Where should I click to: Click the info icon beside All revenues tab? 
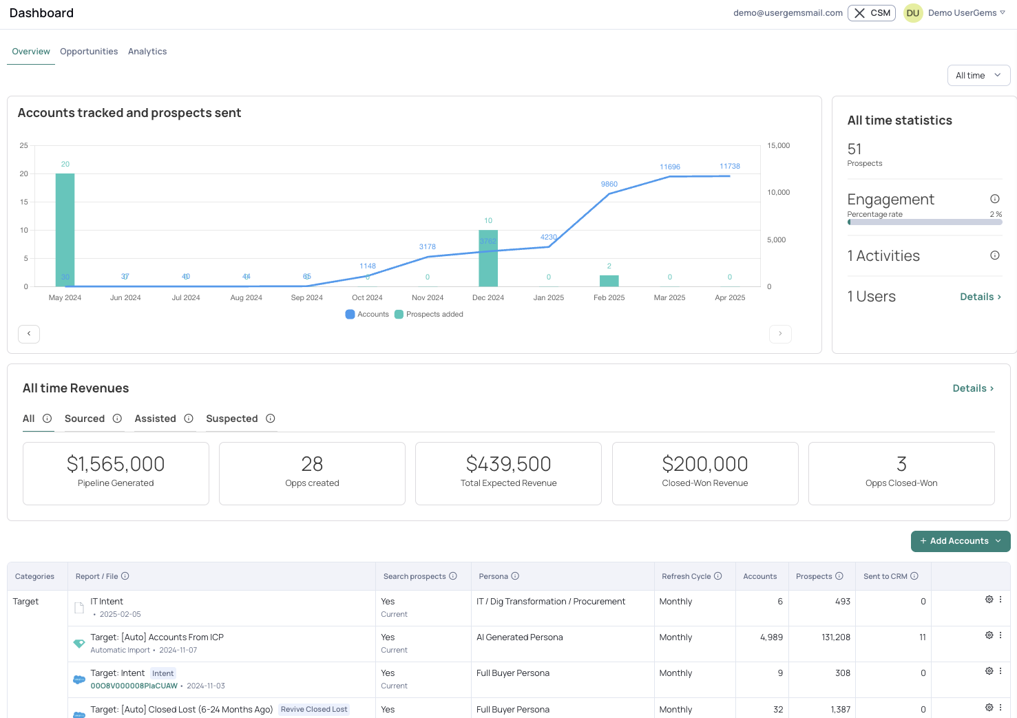click(x=47, y=419)
